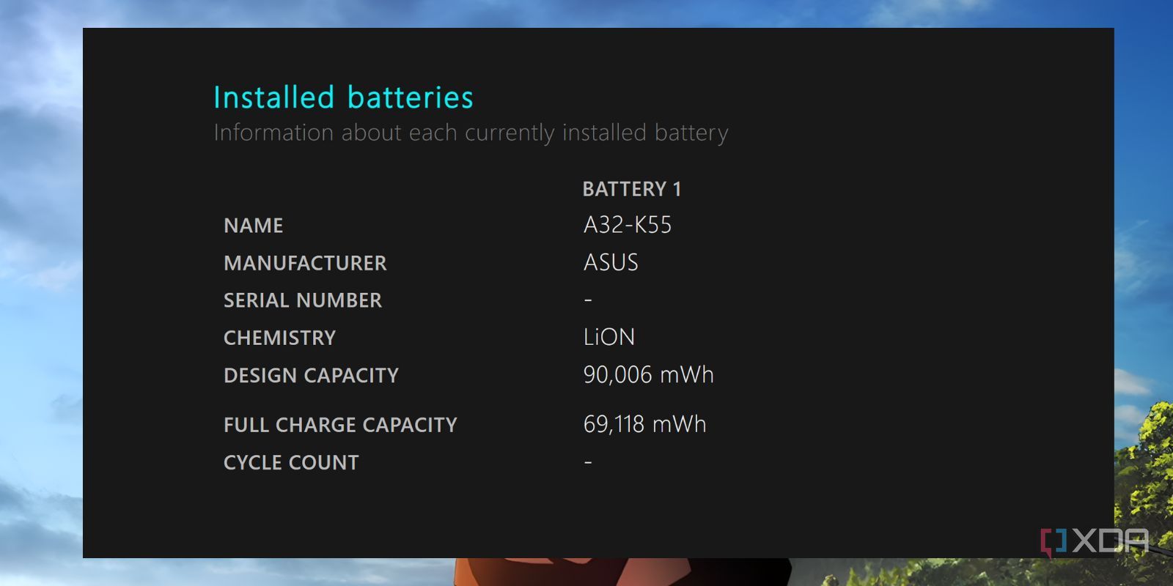Viewport: 1173px width, 586px height.
Task: Select the 90,006 mWh design capacity value
Action: [x=648, y=375]
